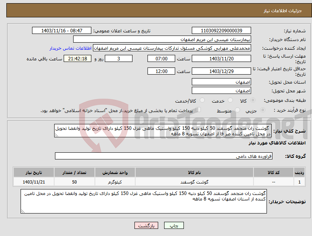This screenshot has height=236, width=312.
Task: Click the توضیحات خریدار label
Action: (287, 202)
